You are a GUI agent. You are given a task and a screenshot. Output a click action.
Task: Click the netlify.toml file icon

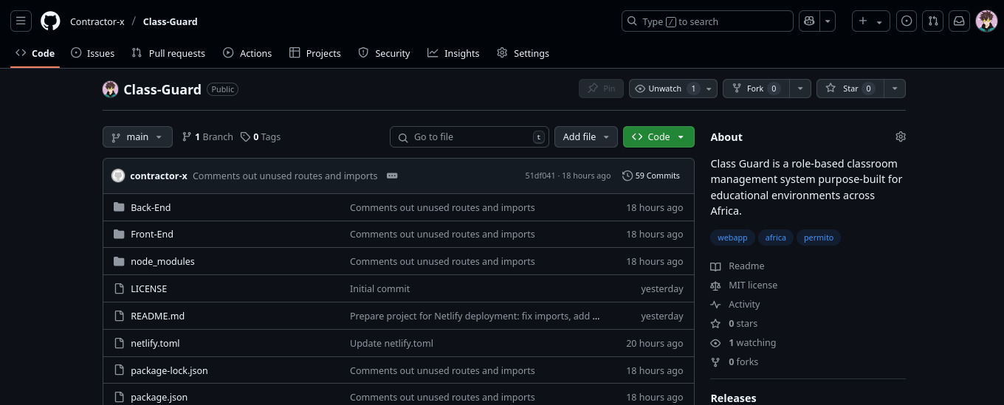(119, 343)
